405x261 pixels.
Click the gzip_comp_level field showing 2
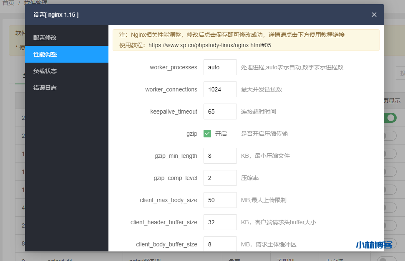[x=220, y=178]
